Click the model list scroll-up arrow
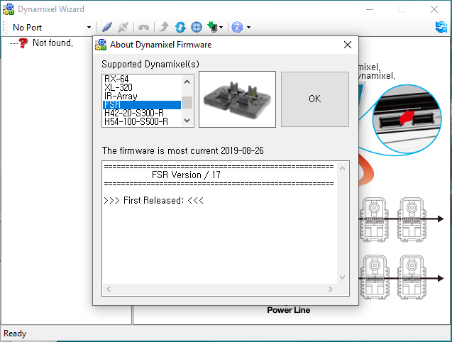This screenshot has width=452, height=342. (187, 82)
